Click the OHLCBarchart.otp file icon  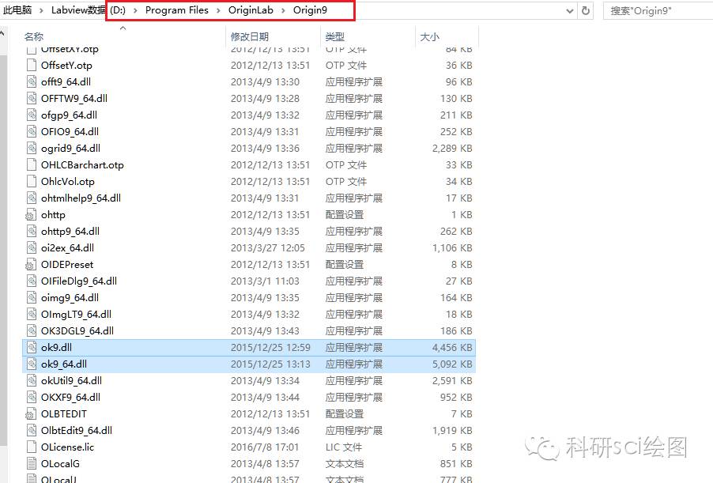click(31, 165)
